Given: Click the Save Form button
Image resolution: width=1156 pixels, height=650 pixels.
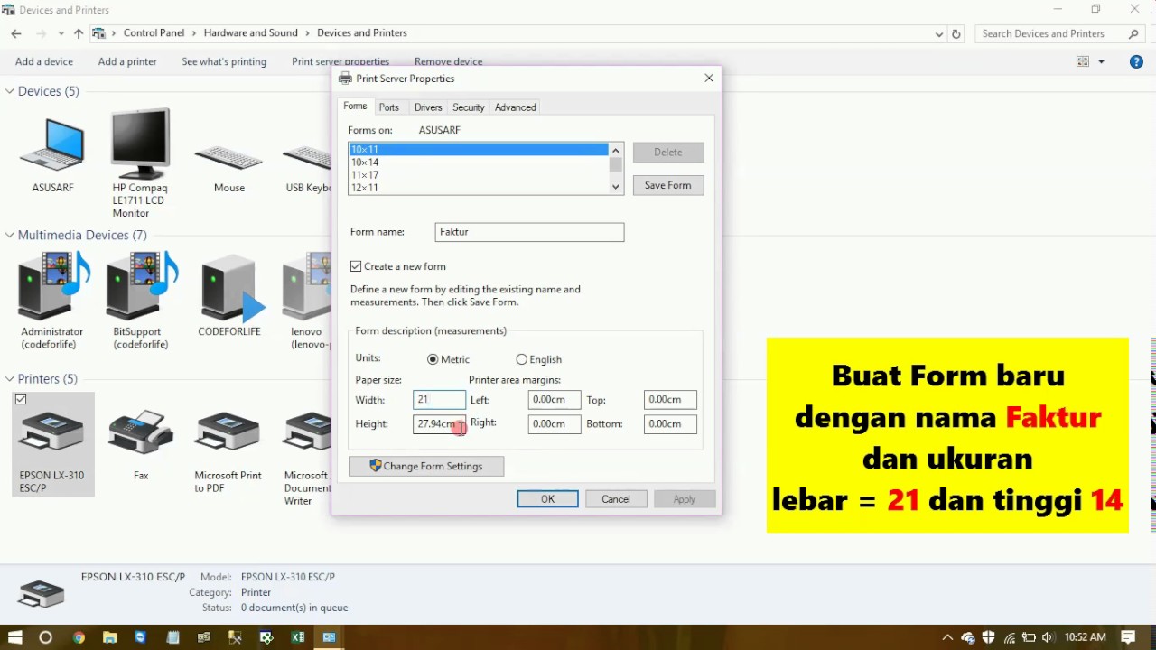Looking at the screenshot, I should click(x=668, y=185).
